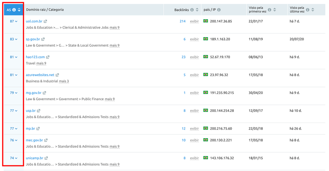Open external link icon beside azurewebsites.net
Image resolution: width=329 pixels, height=171 pixels.
[57, 75]
